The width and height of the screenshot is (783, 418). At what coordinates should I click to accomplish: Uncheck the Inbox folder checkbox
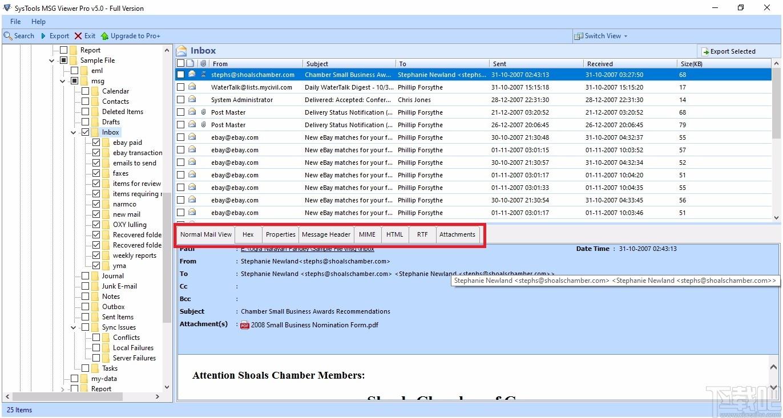coord(85,132)
